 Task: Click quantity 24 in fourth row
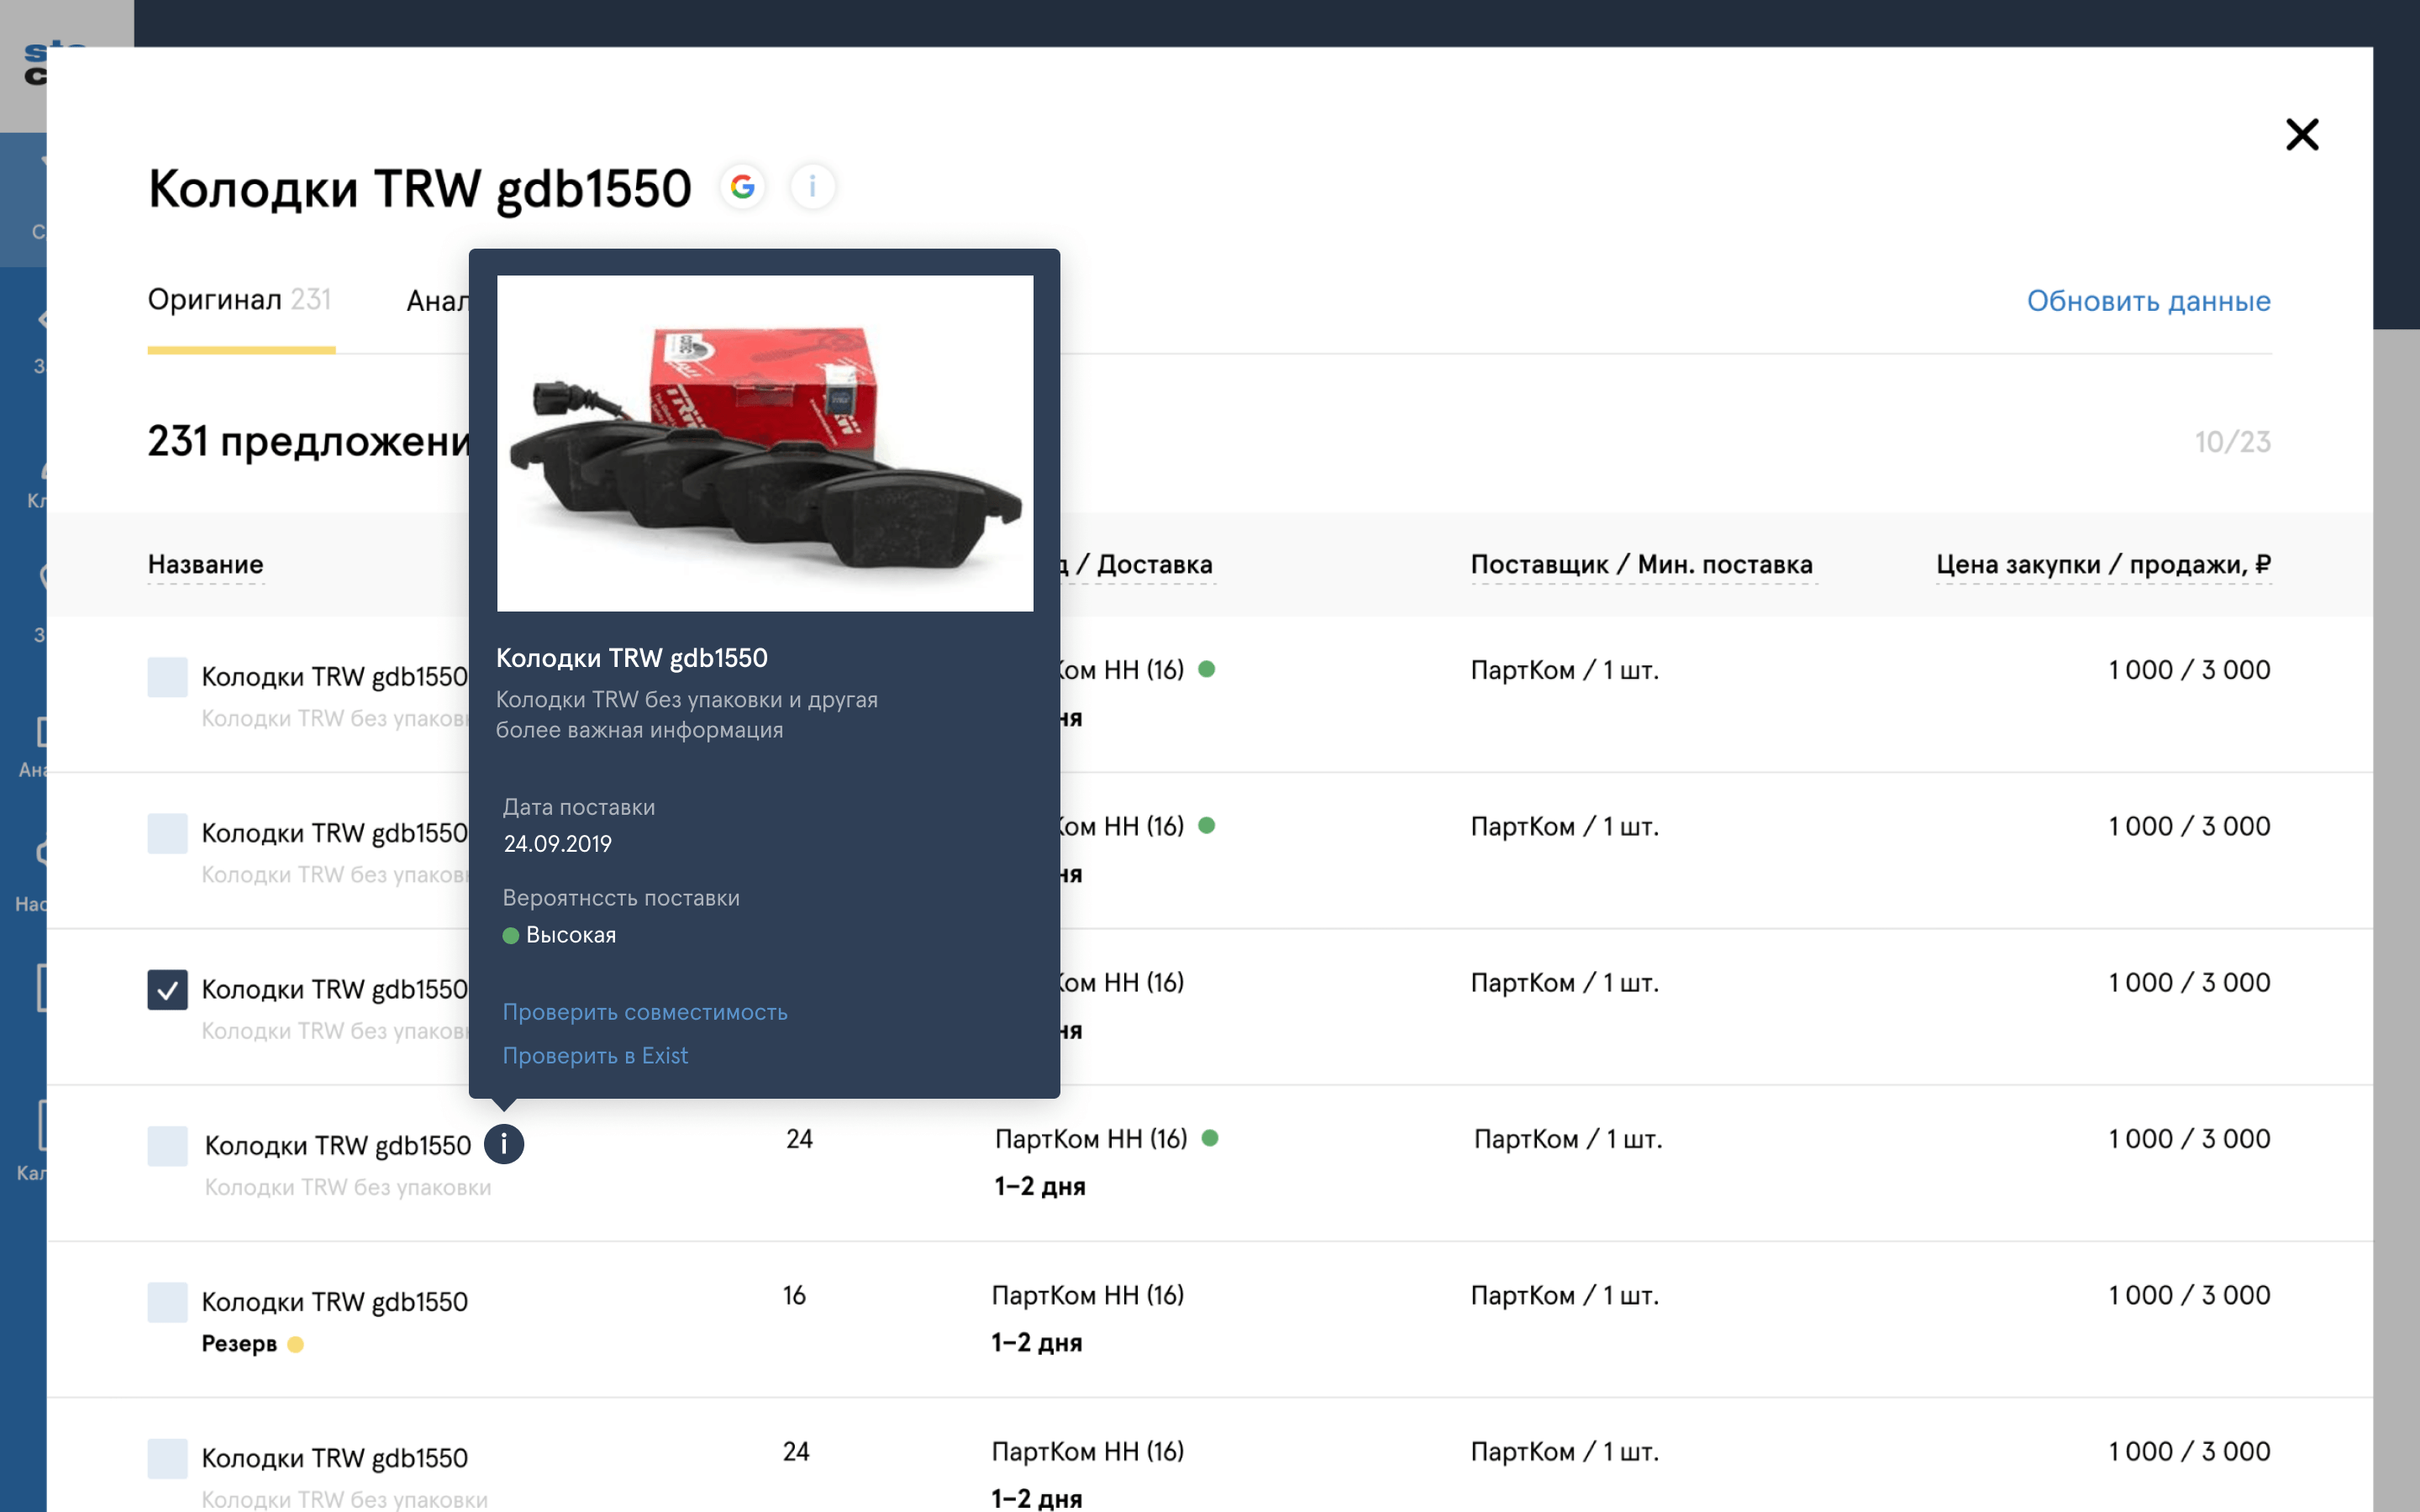(x=799, y=1139)
